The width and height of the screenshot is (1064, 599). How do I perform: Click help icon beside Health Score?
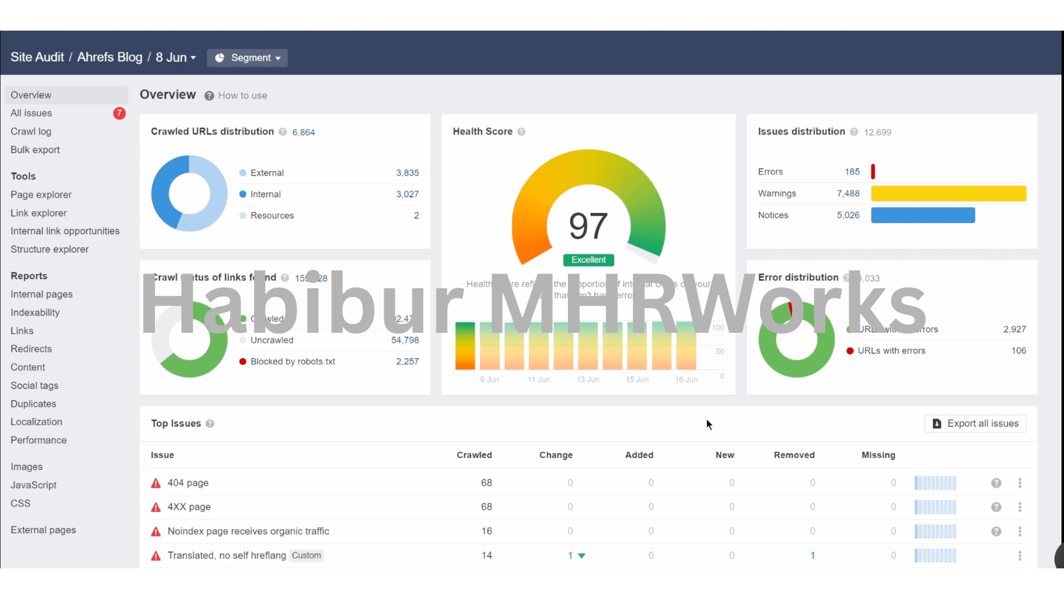point(521,132)
